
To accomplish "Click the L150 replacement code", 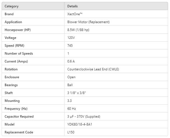I will click(x=71, y=132).
